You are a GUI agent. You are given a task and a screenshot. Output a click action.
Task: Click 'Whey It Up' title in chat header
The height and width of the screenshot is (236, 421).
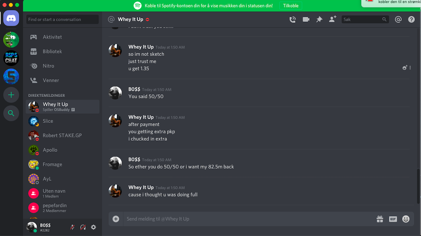(130, 20)
